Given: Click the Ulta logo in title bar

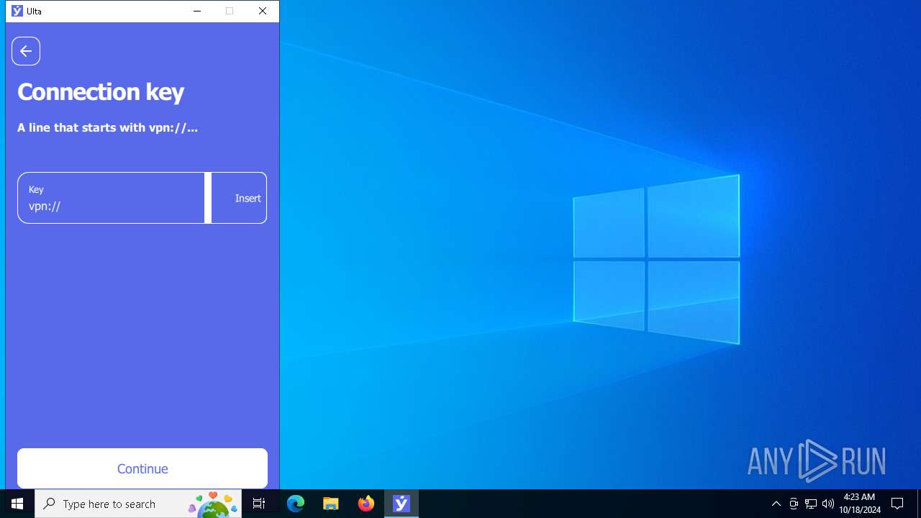Looking at the screenshot, I should pos(17,11).
